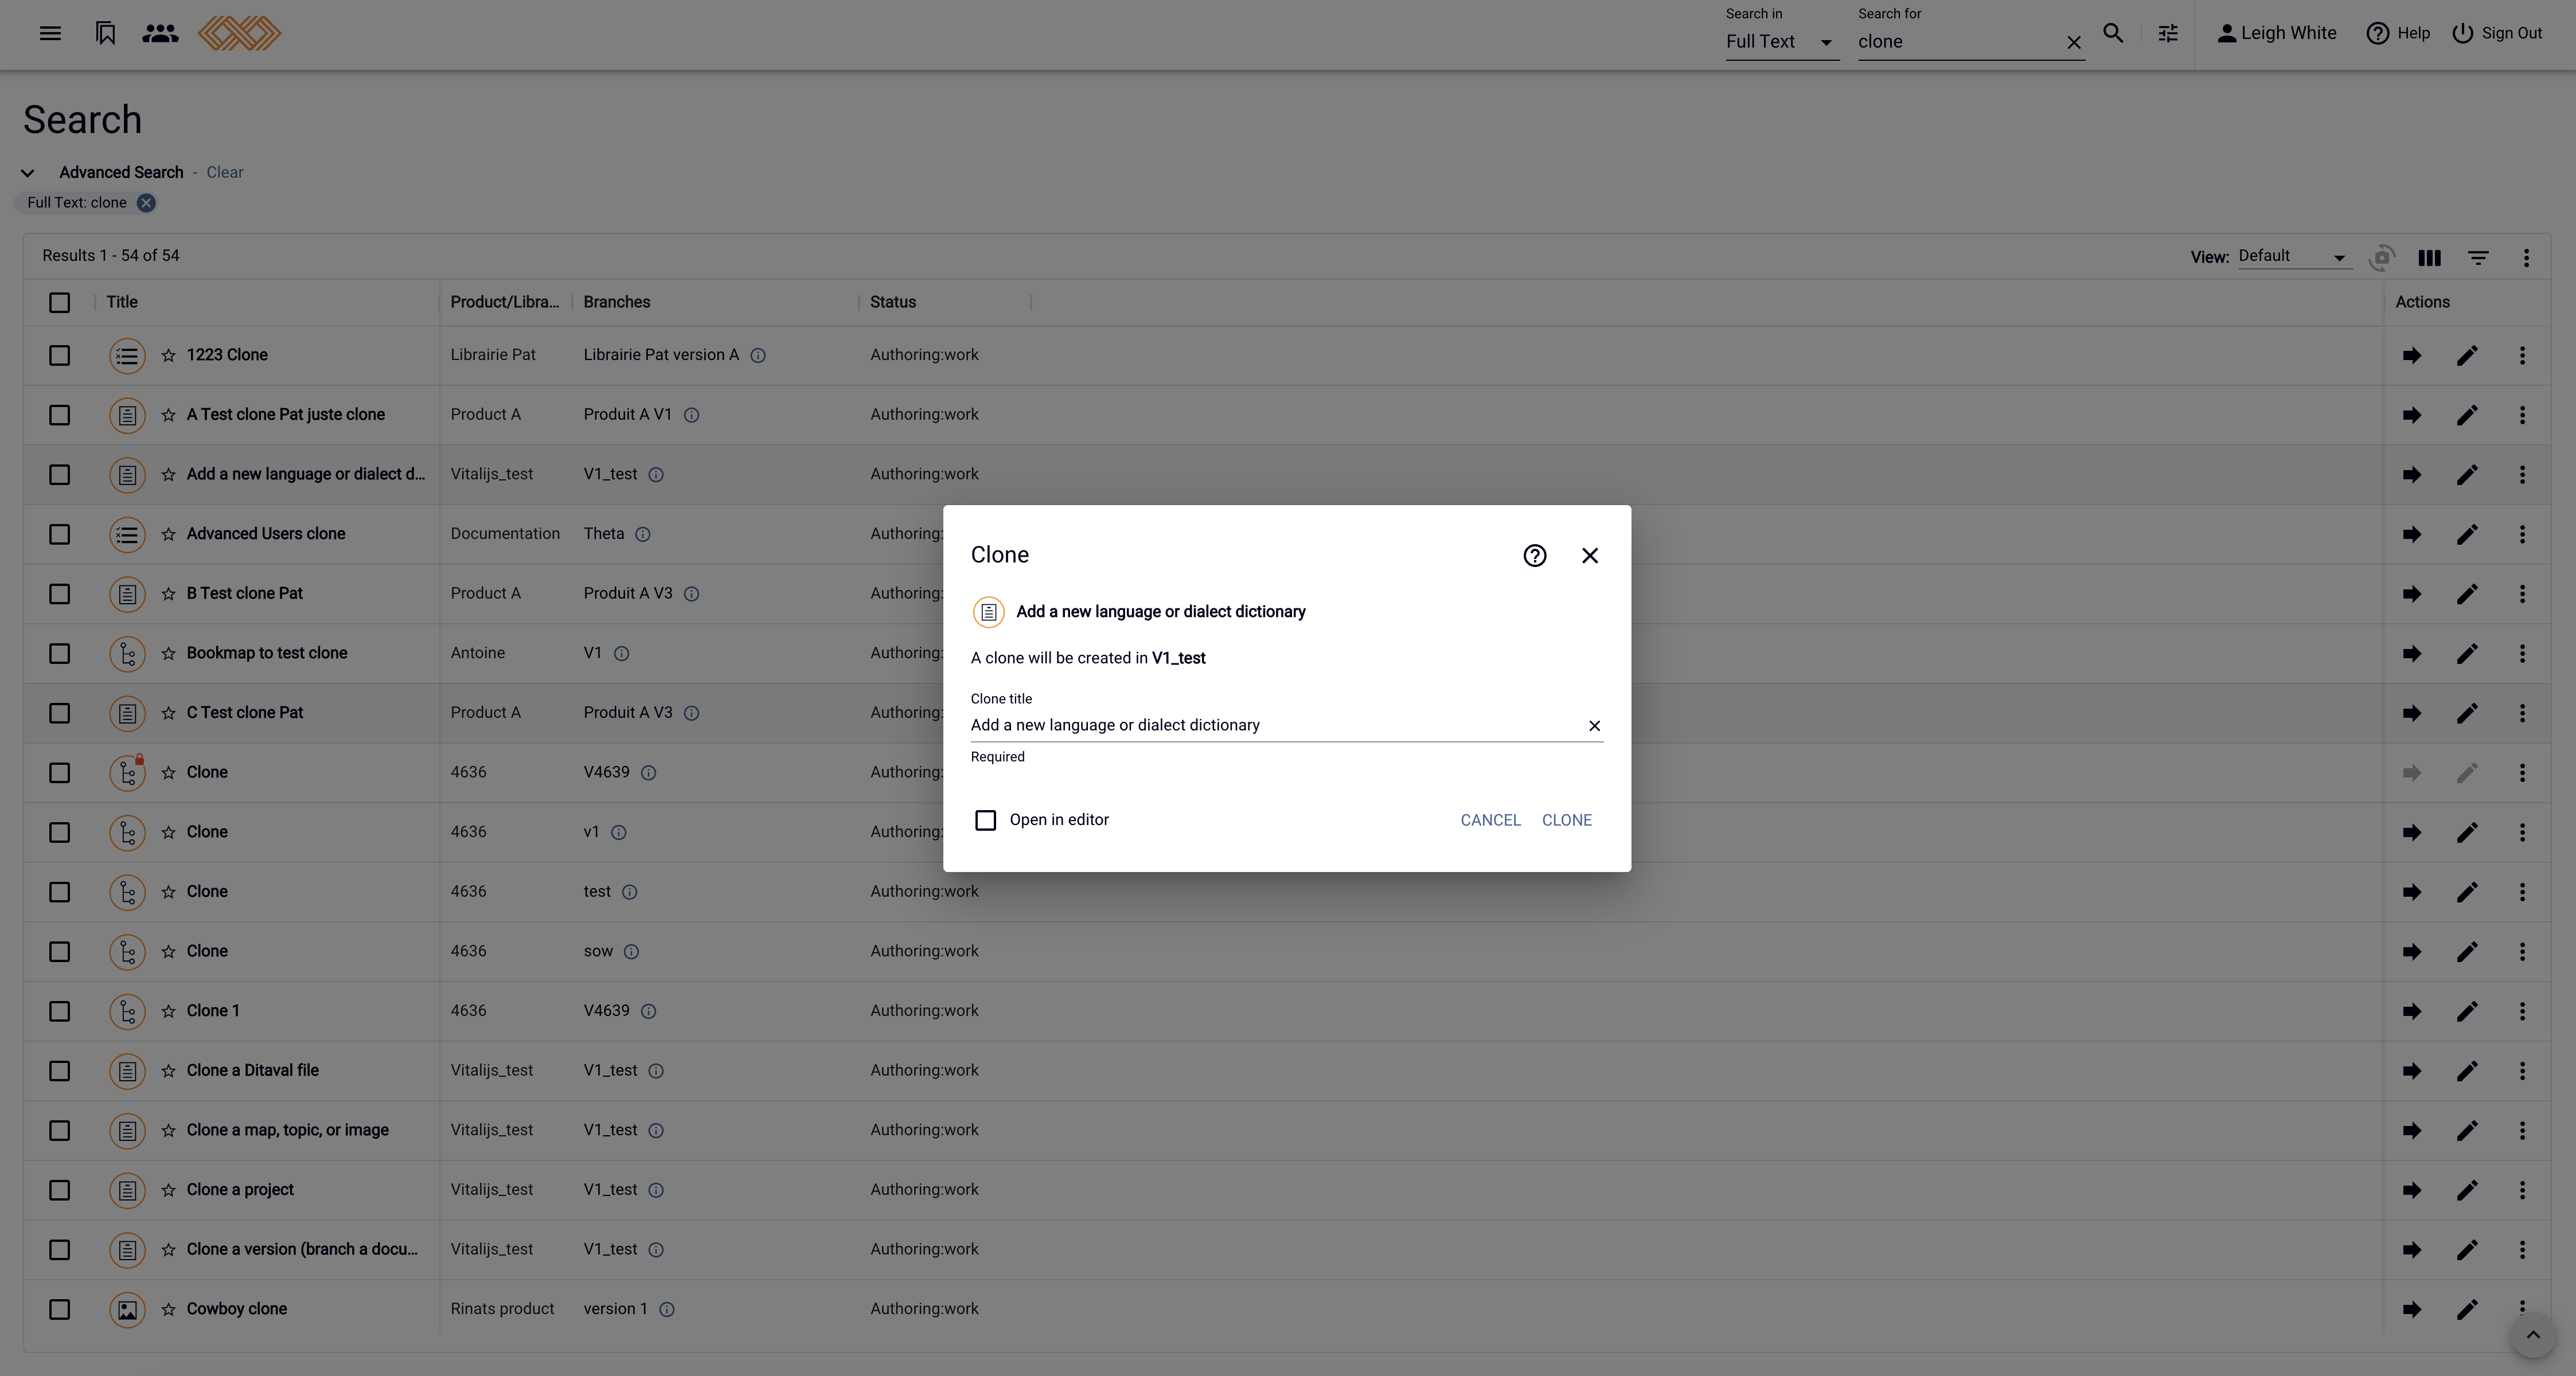
Task: Click the orange knot logo
Action: coord(239,33)
